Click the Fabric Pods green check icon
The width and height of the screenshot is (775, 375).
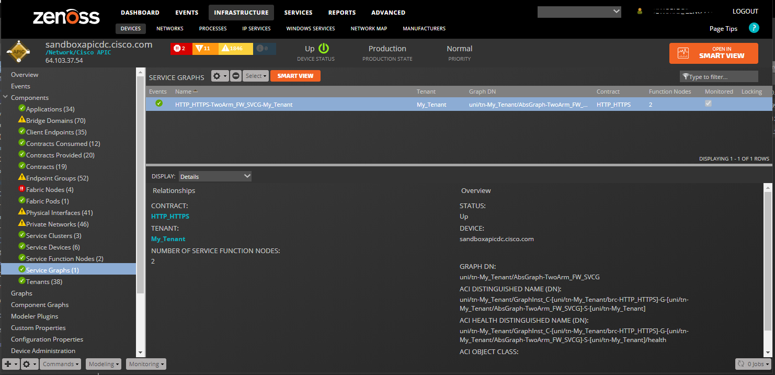click(x=22, y=200)
